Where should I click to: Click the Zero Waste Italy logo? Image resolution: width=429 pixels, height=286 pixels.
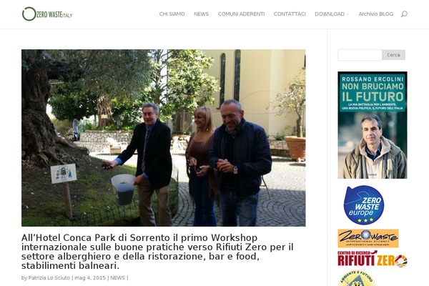click(47, 14)
